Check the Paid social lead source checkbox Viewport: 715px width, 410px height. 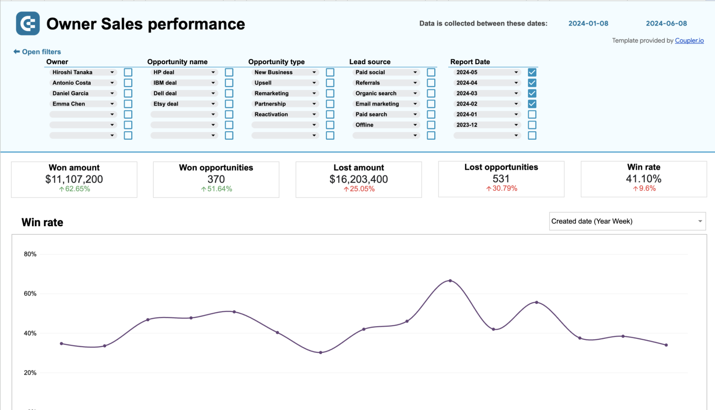tap(431, 72)
